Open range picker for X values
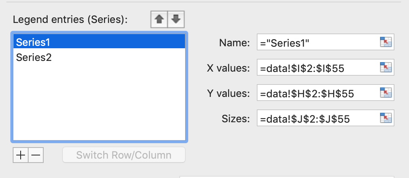The image size is (409, 178). pos(386,67)
